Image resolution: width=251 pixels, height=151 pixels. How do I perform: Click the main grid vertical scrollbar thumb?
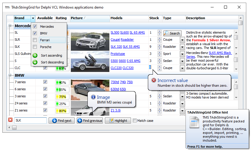(x=240, y=23)
